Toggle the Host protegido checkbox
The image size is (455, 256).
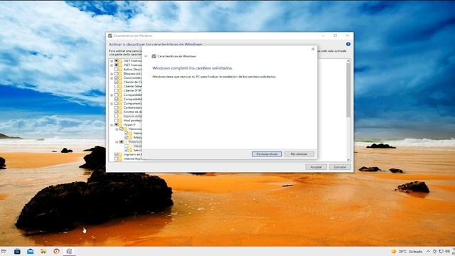click(117, 120)
